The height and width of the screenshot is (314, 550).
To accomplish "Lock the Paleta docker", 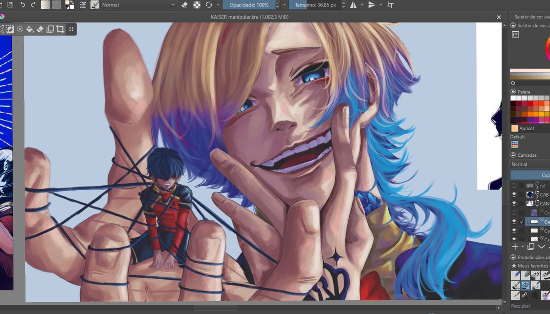I will pos(513,92).
